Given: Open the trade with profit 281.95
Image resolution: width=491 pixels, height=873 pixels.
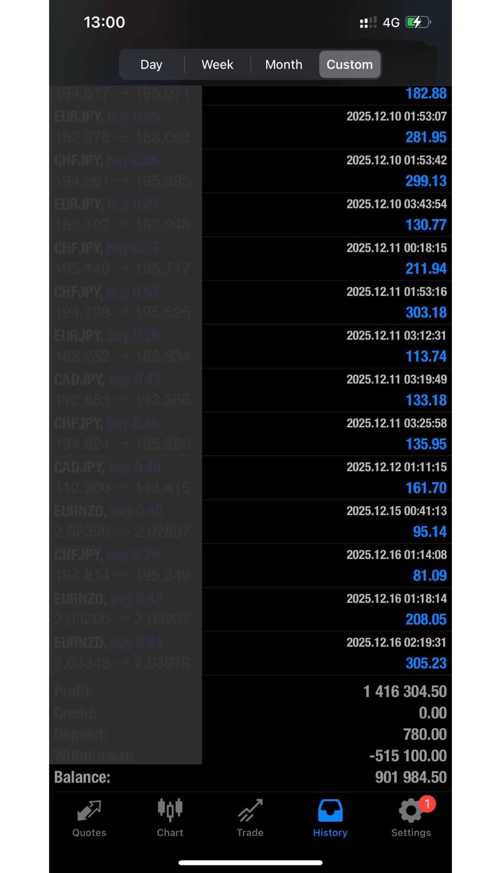Looking at the screenshot, I should [x=326, y=127].
